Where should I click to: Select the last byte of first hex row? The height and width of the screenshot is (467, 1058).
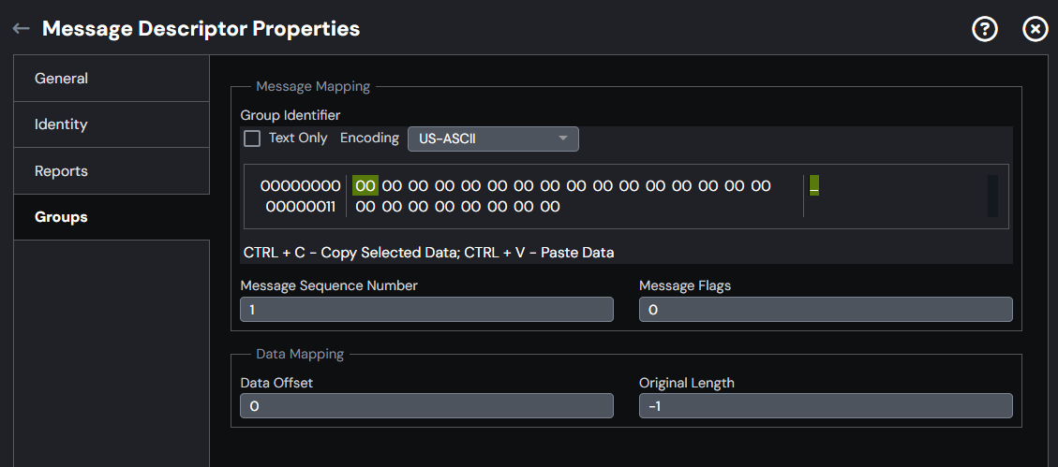tap(761, 186)
